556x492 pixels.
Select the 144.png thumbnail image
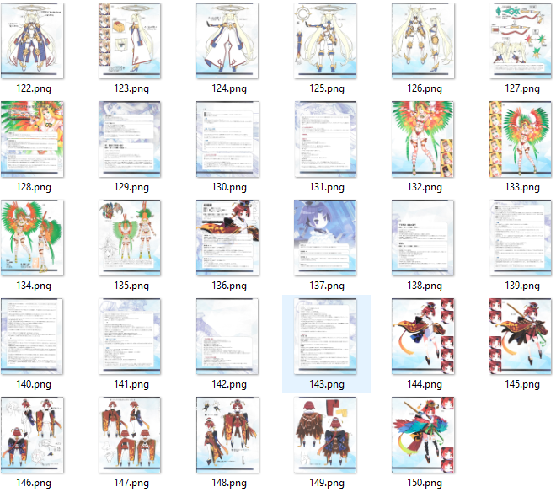click(x=423, y=337)
